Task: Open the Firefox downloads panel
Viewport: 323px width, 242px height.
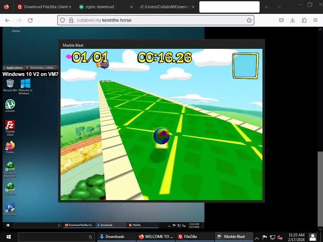Action: (x=292, y=20)
